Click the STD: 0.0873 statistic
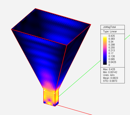The height and width of the screenshot is (115, 130). click(x=110, y=81)
